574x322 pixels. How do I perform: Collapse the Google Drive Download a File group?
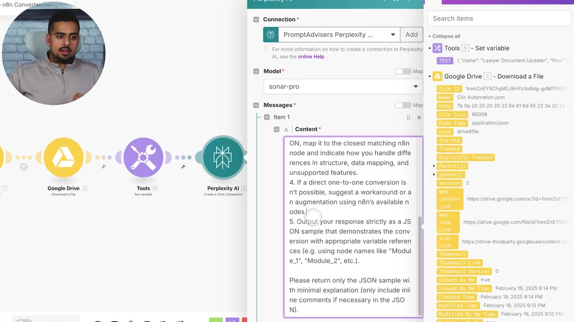click(x=430, y=76)
